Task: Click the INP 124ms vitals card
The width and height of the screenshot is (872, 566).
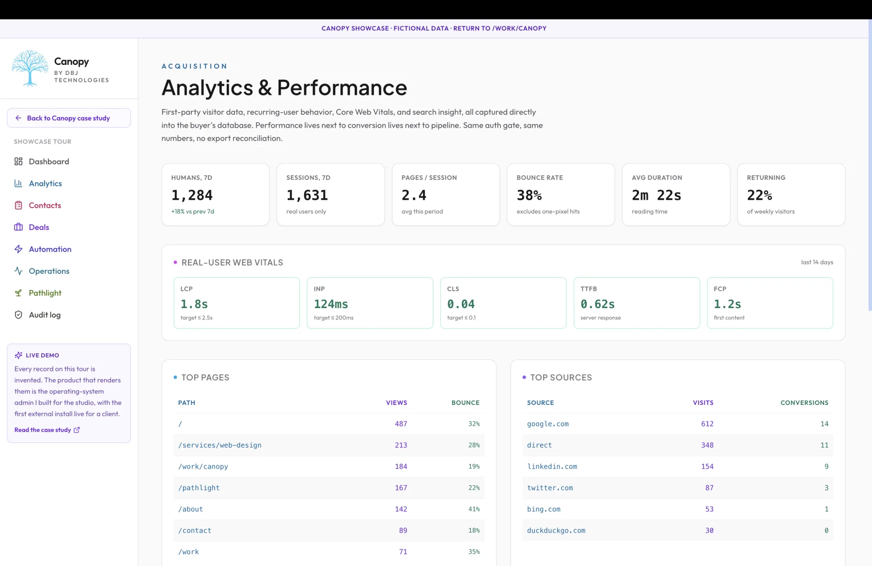Action: [370, 303]
